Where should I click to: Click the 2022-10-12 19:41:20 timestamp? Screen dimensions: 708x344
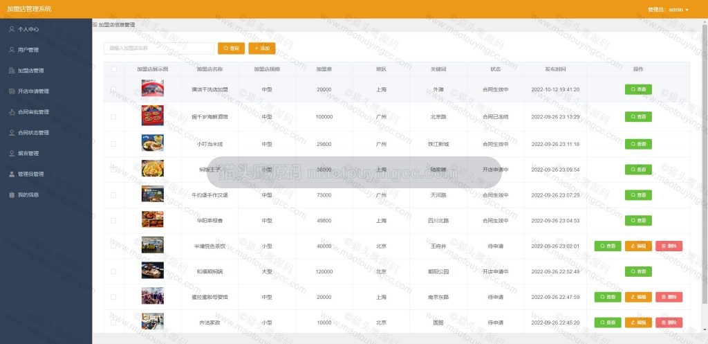point(555,89)
